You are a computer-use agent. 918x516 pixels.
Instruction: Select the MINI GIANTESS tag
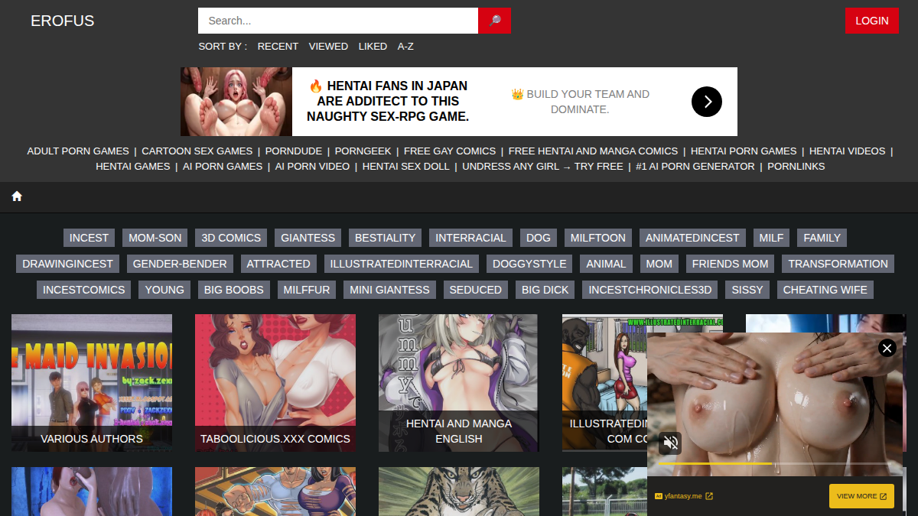pos(389,290)
